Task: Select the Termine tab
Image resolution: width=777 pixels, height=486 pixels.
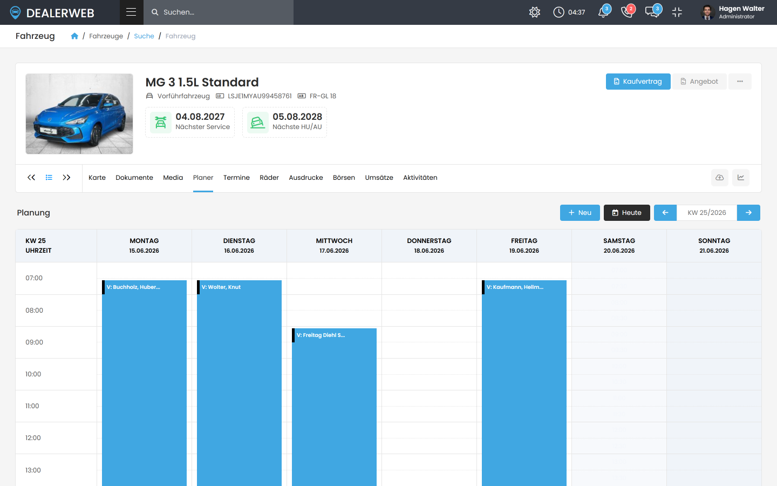Action: (x=236, y=178)
